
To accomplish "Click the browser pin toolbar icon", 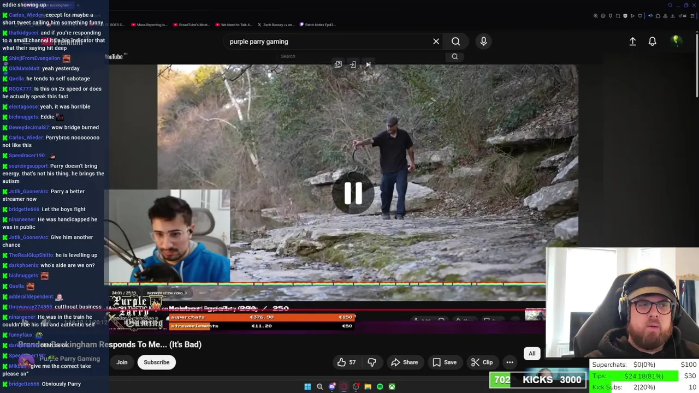I will click(611, 16).
